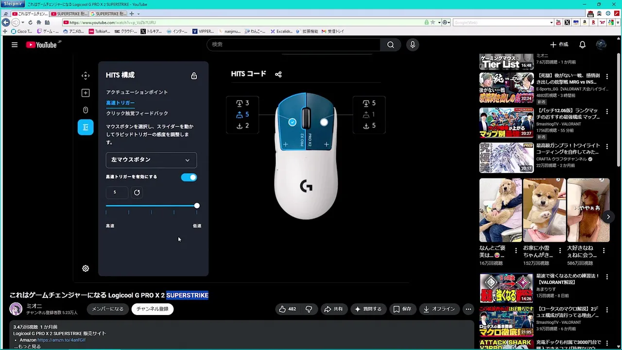This screenshot has height=350, width=622.
Task: Start voice search with the microphone icon
Action: click(413, 45)
